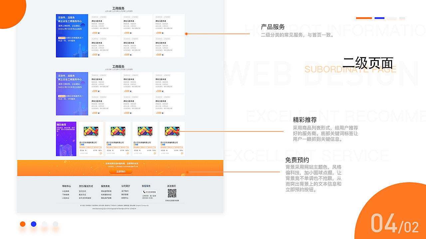426x239 pixels.
Task: Click the blue dot in bottom-left palette
Action: point(34,224)
